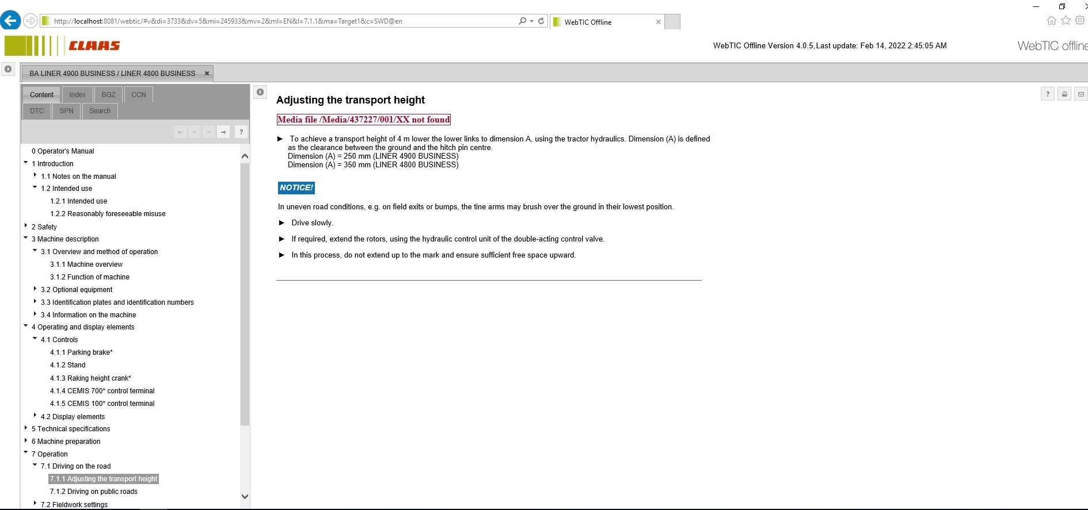Switch to the Content tab
Image resolution: width=1088 pixels, height=510 pixels.
click(x=41, y=95)
